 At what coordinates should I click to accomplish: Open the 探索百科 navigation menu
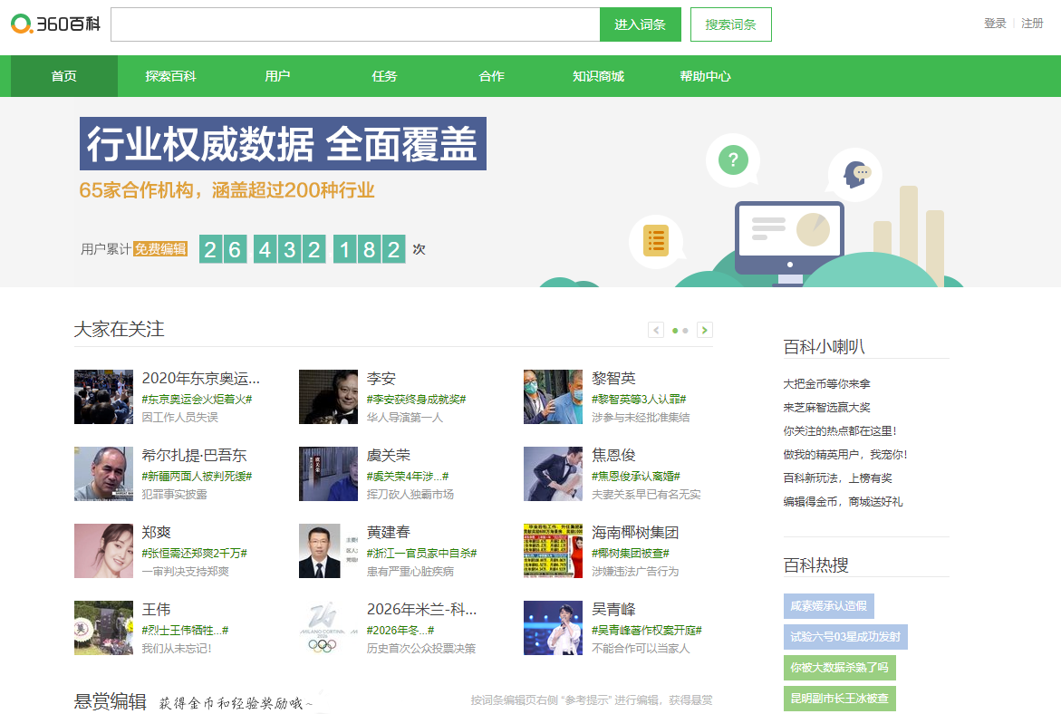point(170,76)
